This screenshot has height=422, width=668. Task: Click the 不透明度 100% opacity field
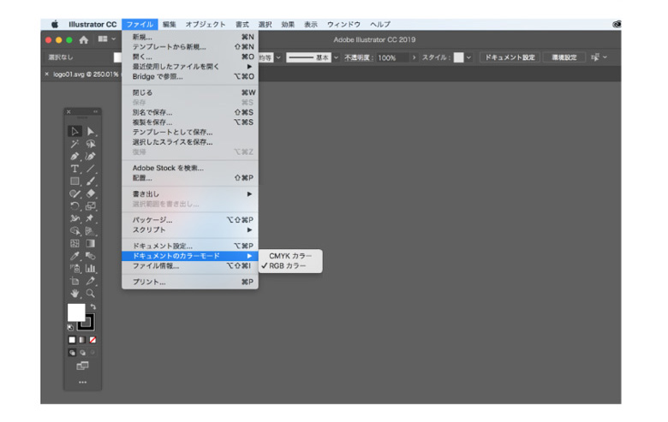(393, 57)
